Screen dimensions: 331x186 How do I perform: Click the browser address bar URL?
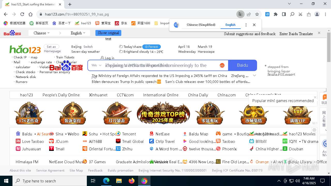(77, 14)
